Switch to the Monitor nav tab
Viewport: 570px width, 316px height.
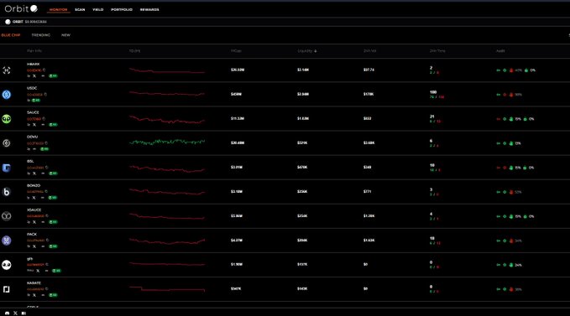[58, 10]
